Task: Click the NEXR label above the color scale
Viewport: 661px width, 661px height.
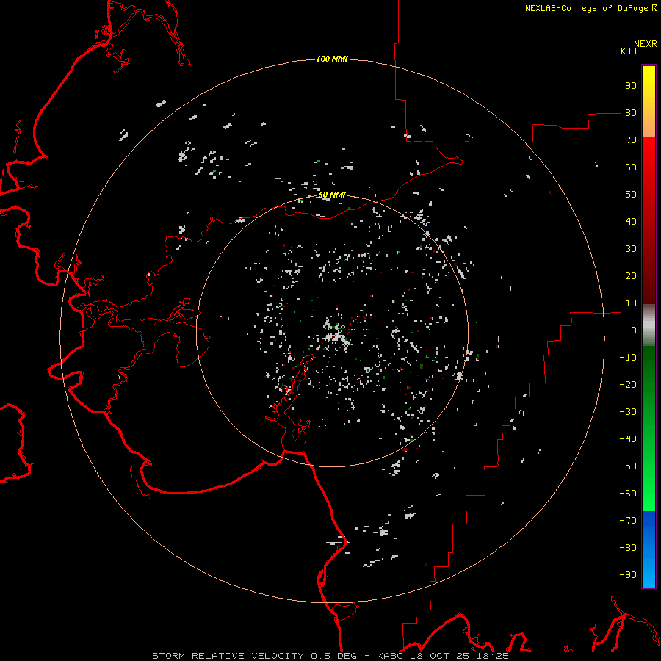Action: coord(646,44)
